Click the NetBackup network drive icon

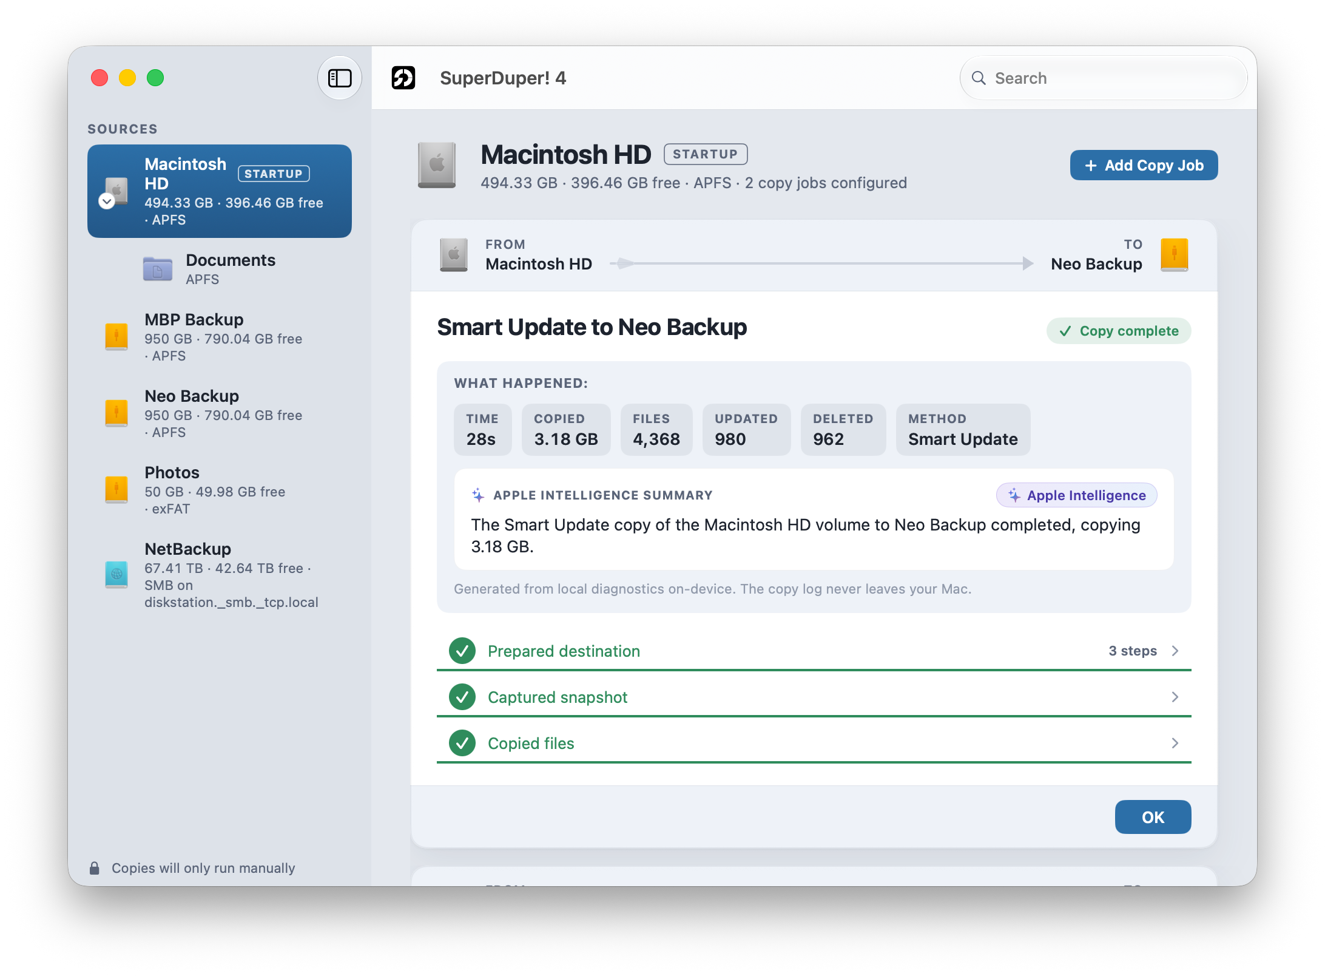[x=116, y=574]
